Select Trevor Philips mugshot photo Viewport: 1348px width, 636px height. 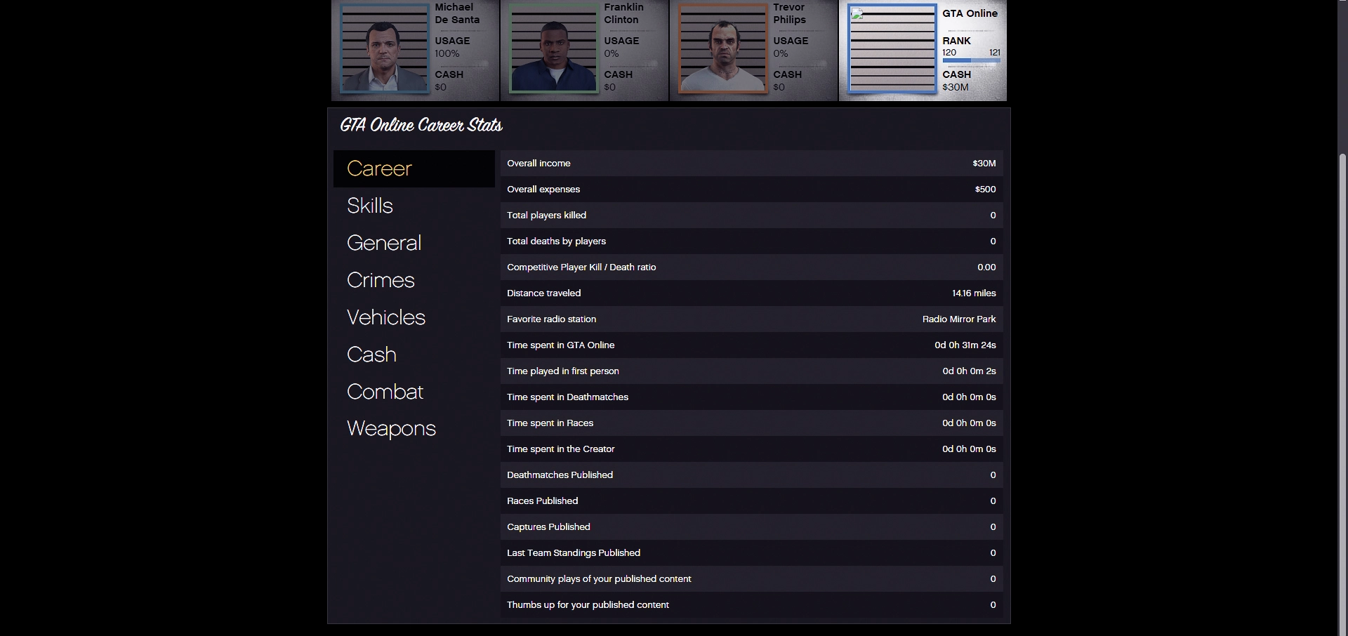(x=723, y=48)
